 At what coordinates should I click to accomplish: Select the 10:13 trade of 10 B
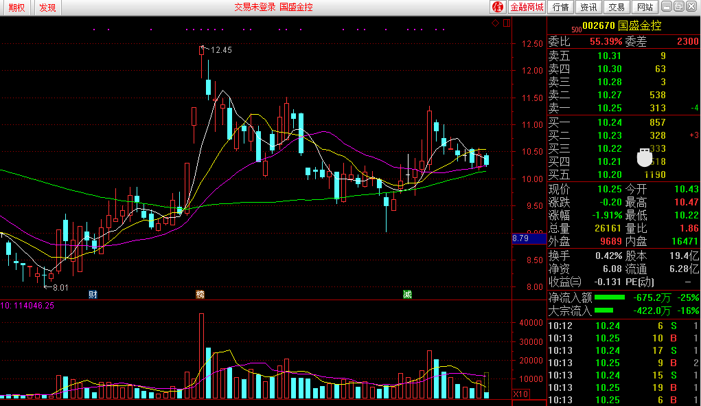click(623, 338)
